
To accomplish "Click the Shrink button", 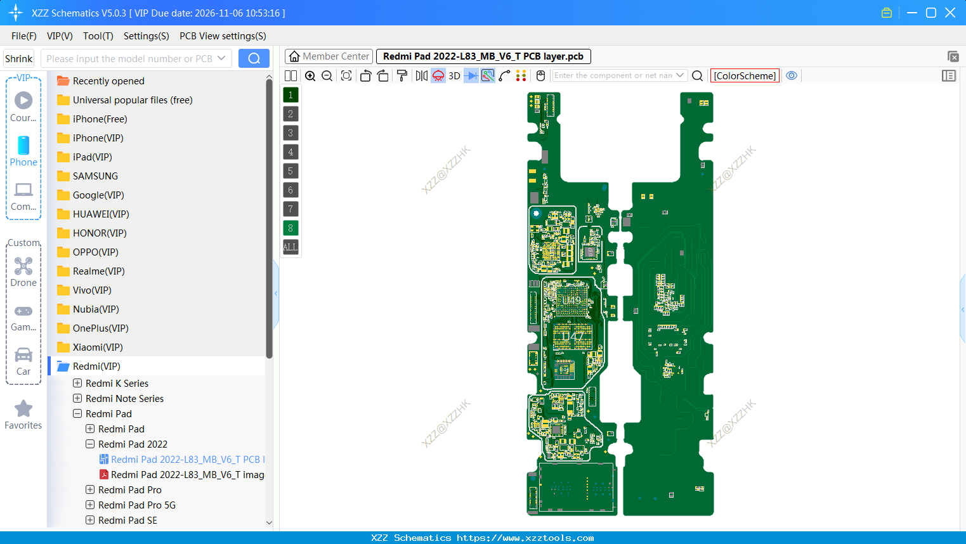I will 18,58.
